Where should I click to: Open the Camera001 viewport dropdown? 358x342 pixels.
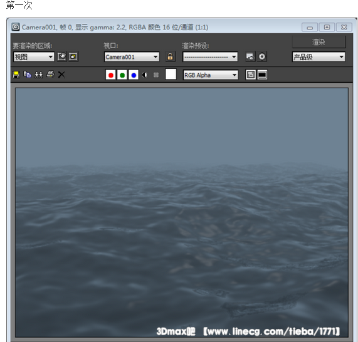[132, 57]
